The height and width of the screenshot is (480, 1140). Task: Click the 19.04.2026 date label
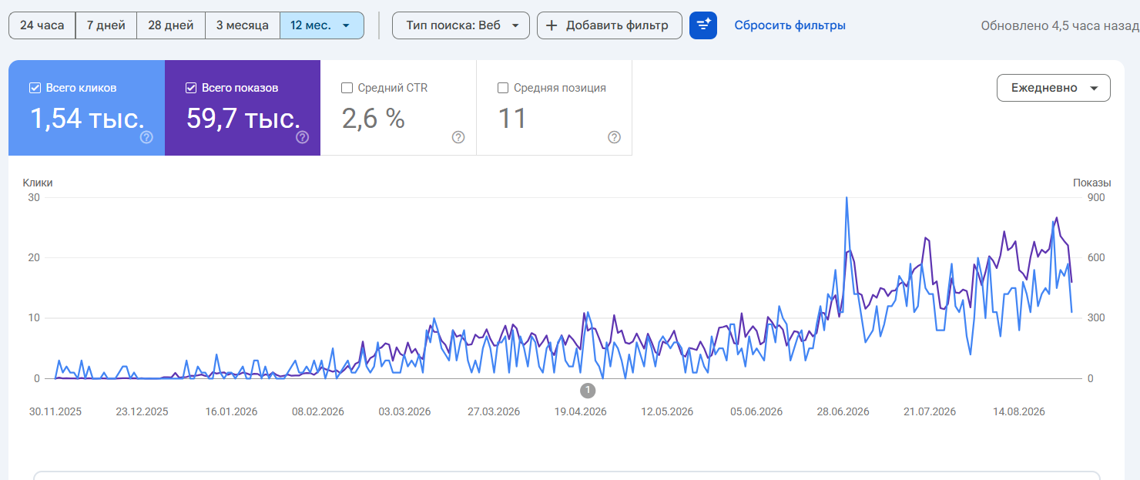point(580,411)
